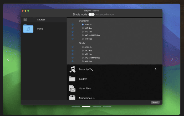Select Duplicates AAC and MP3 files radio
Screen dimensions: 184x116
coord(83,35)
